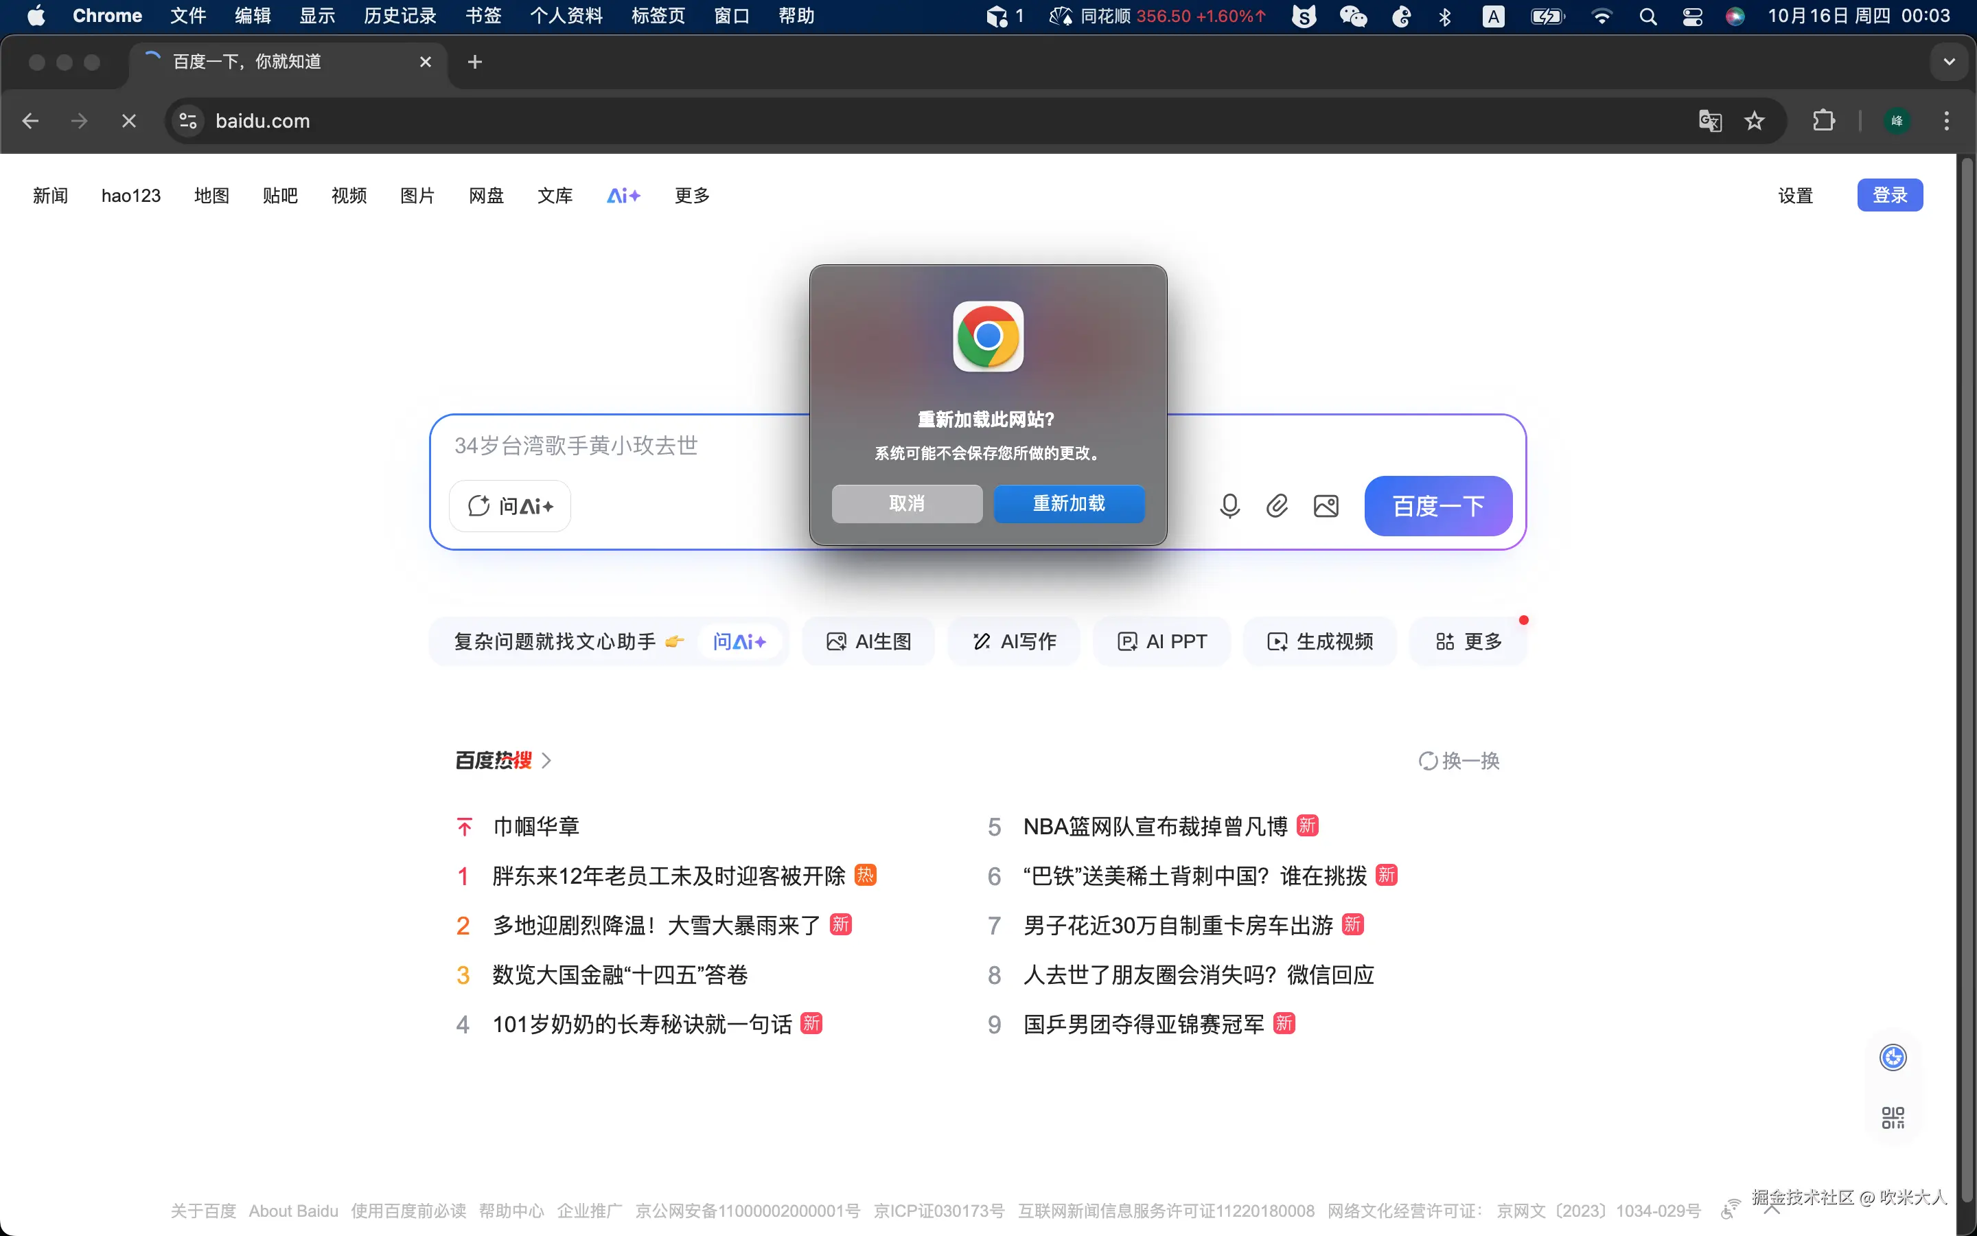The height and width of the screenshot is (1236, 1977).
Task: Translate the page using the address bar icon
Action: [x=1708, y=120]
